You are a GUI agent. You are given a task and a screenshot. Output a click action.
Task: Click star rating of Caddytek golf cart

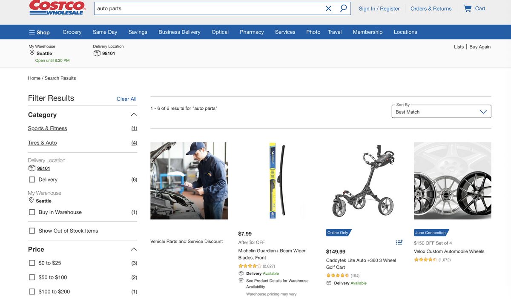(x=338, y=276)
